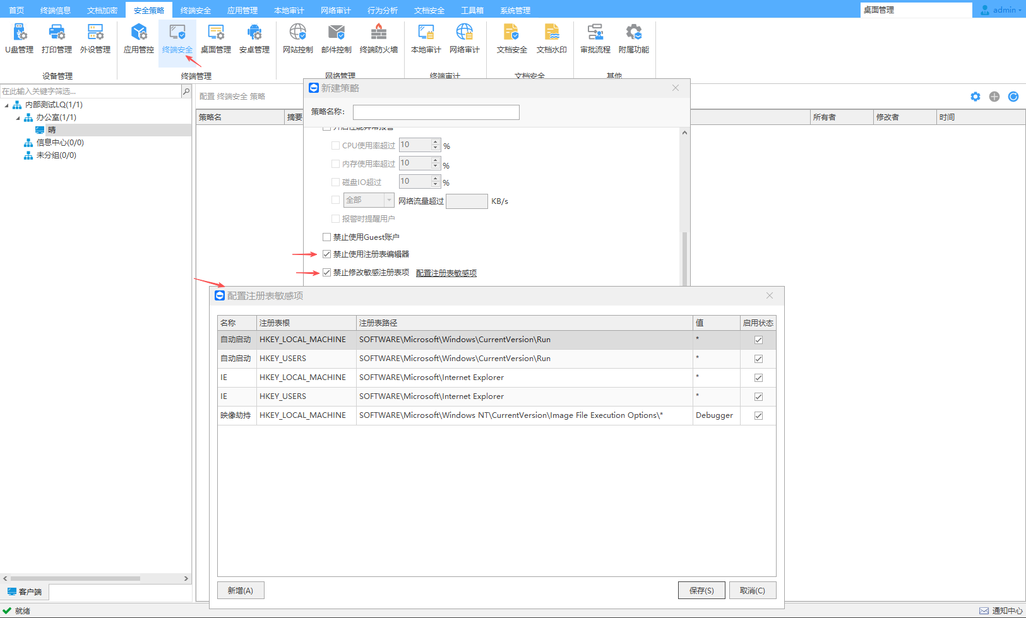Screen dimensions: 1026x618
Task: Switch to the 文档加密 tab
Action: pyautogui.click(x=102, y=10)
